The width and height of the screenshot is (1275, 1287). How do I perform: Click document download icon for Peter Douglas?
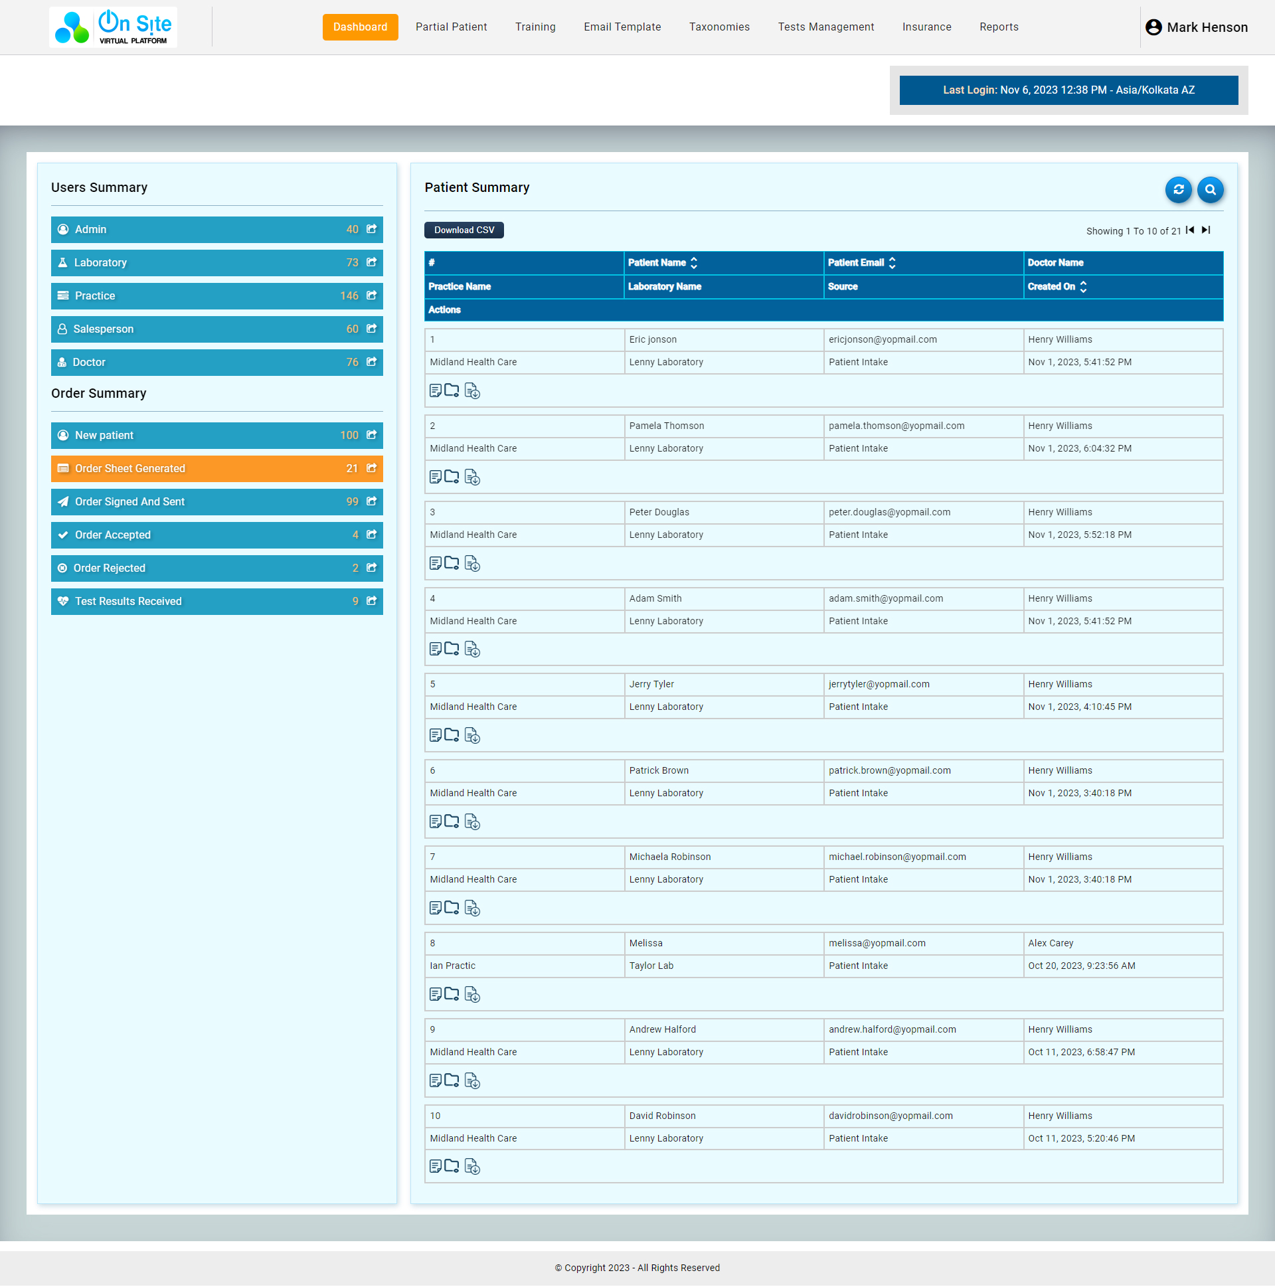click(x=472, y=564)
